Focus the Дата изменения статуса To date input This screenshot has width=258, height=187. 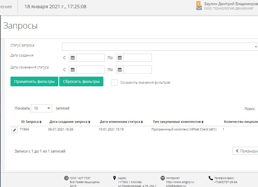[x=138, y=70]
